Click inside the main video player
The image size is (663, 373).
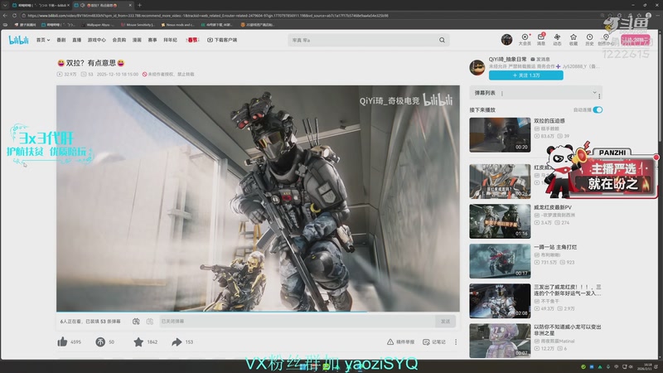click(x=258, y=198)
